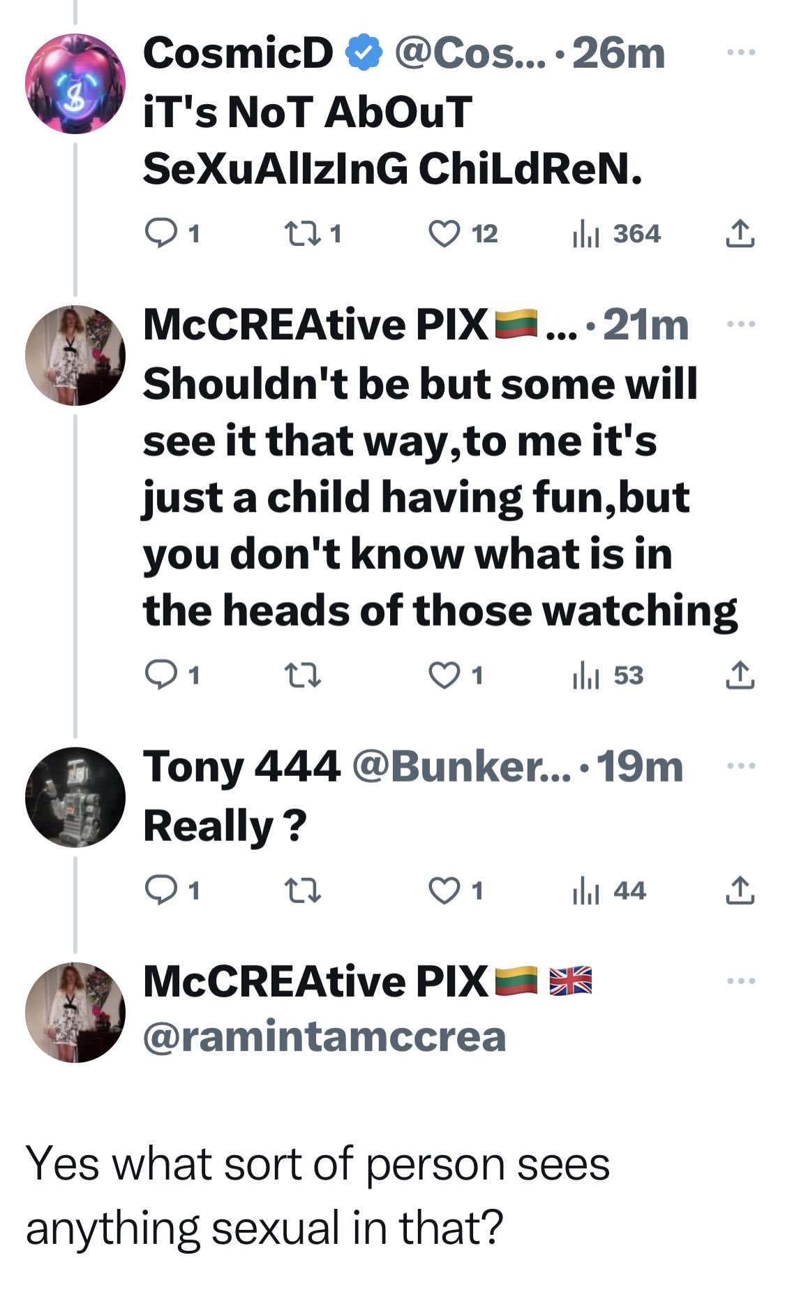Screen dimensions: 785x1306
Task: Open CosmicD's profile avatar
Action: coord(75,83)
